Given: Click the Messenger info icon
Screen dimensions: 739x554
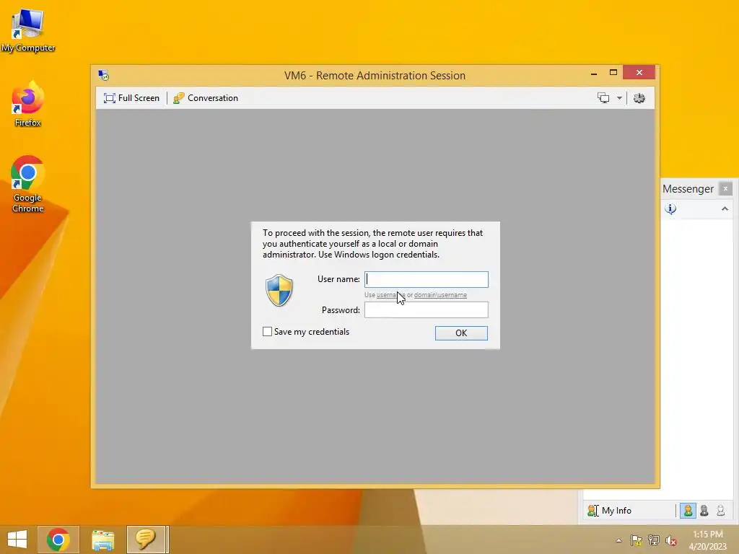Looking at the screenshot, I should pyautogui.click(x=670, y=208).
